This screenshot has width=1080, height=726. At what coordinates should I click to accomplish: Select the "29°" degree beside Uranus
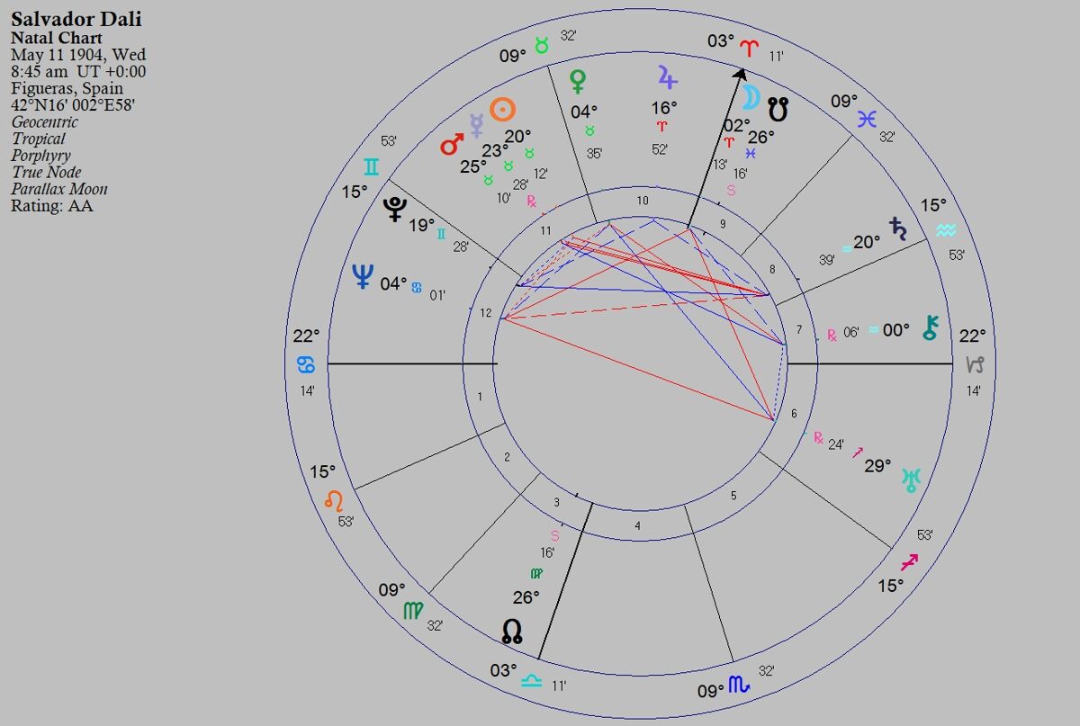[877, 465]
